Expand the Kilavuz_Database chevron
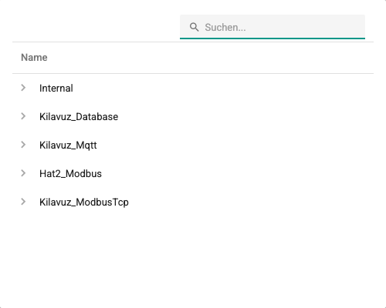The height and width of the screenshot is (308, 386). click(23, 116)
